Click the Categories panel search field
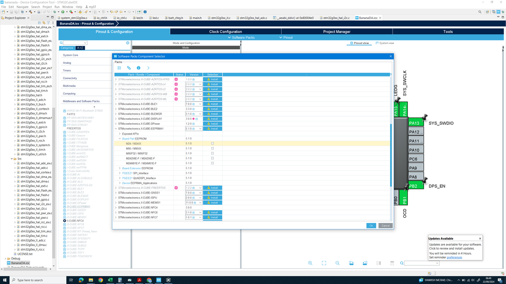 click(x=75, y=43)
